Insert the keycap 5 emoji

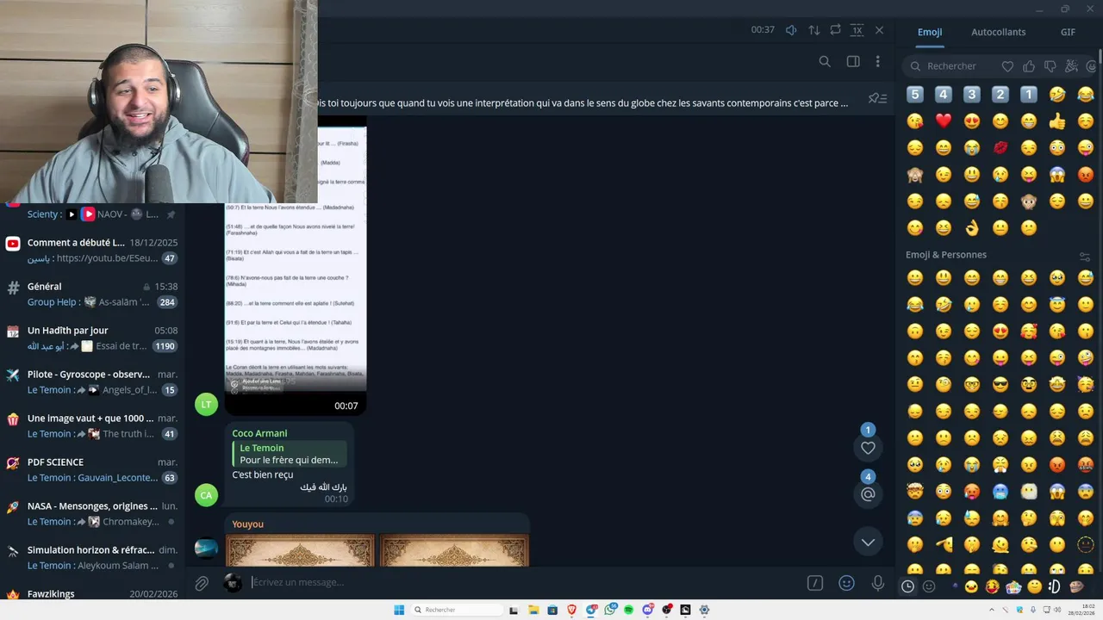click(915, 95)
